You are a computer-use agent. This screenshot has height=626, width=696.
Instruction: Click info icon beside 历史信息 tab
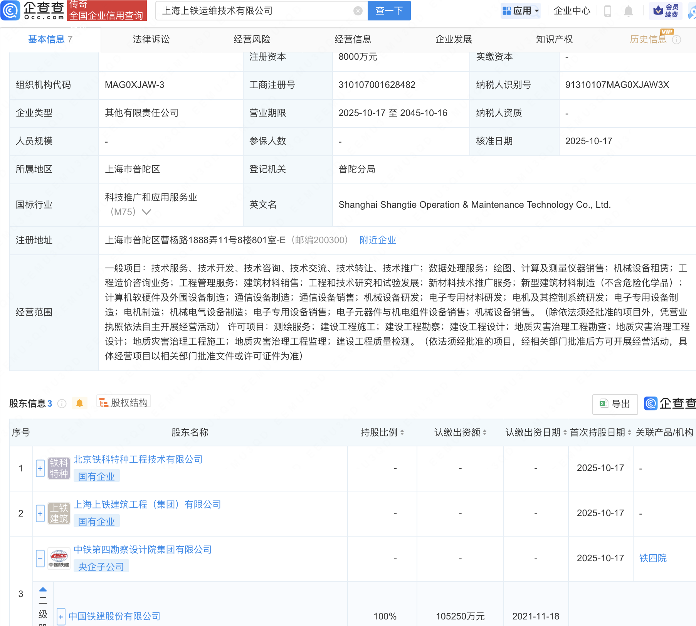point(676,40)
